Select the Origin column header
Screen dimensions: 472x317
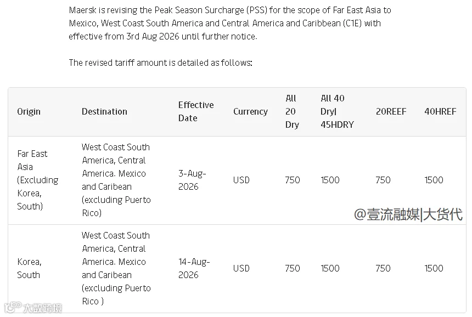coord(29,111)
